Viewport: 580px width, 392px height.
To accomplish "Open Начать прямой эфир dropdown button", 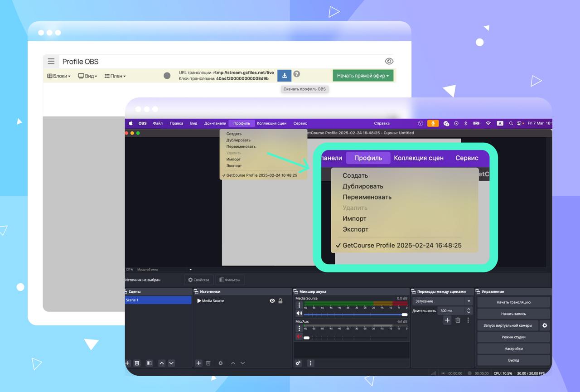I will [x=363, y=76].
